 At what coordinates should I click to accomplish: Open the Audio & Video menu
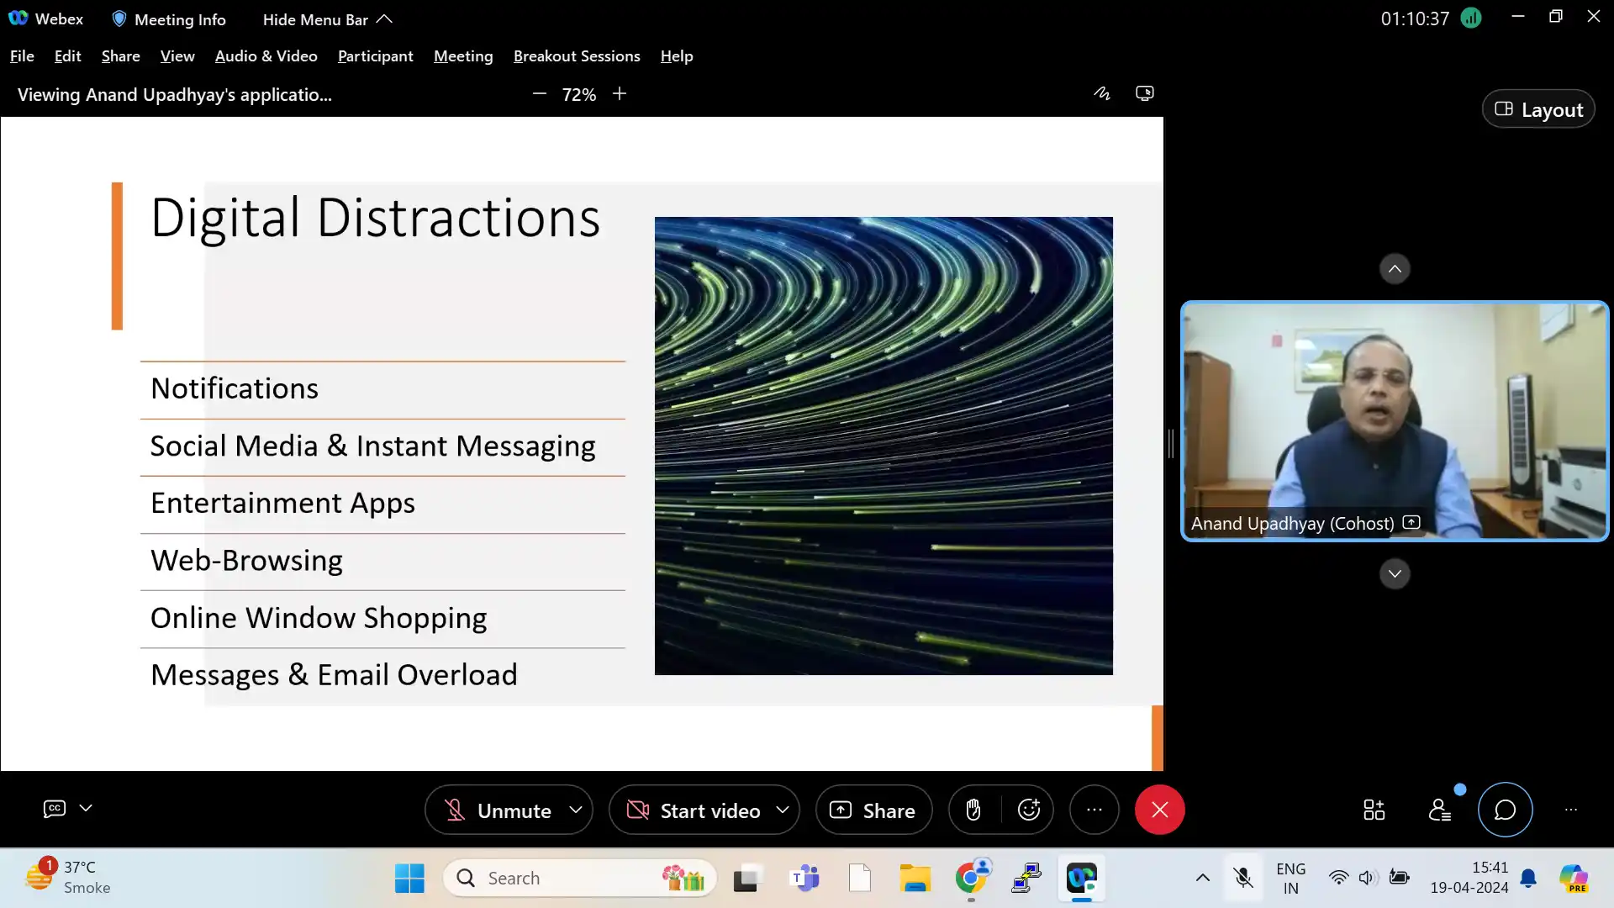click(x=266, y=56)
